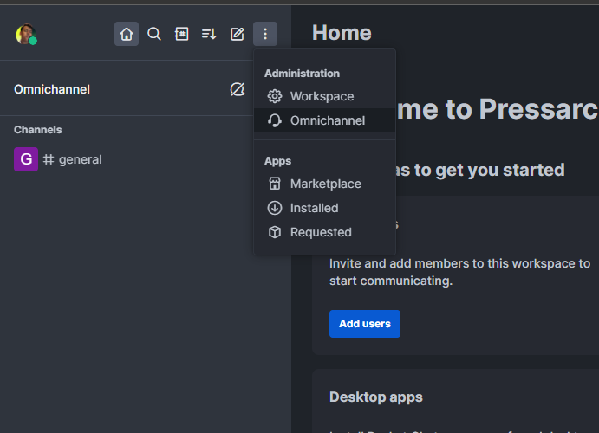Click the Channels section header
Image resolution: width=599 pixels, height=433 pixels.
(38, 130)
